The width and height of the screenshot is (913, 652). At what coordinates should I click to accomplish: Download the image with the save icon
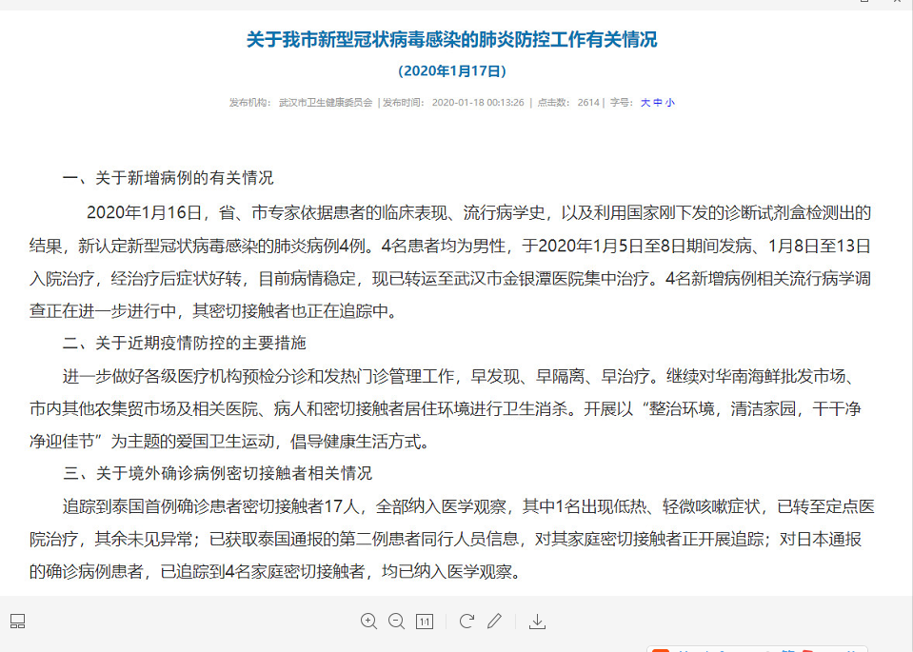[x=537, y=622]
